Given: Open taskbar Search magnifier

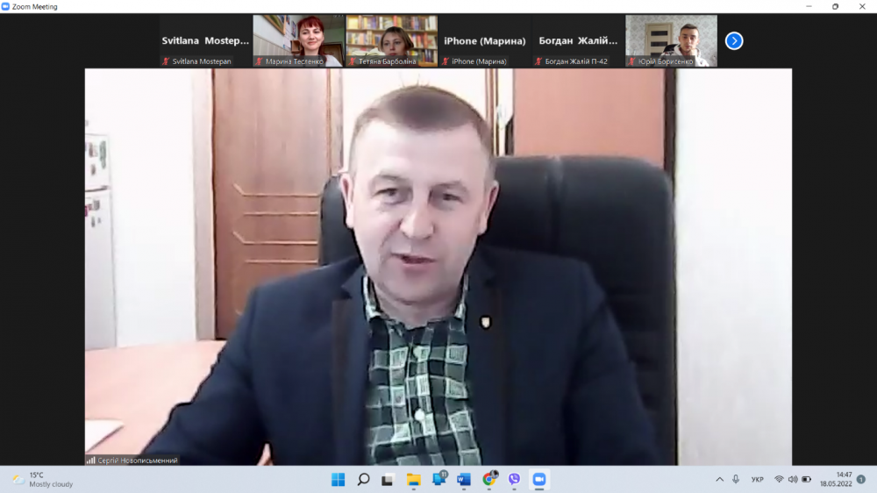Looking at the screenshot, I should coord(363,479).
